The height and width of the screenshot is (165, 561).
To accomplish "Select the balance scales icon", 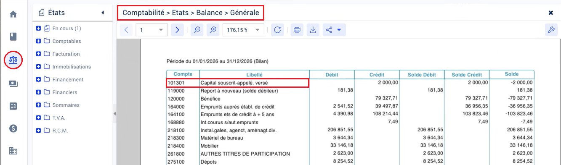I will 13,60.
